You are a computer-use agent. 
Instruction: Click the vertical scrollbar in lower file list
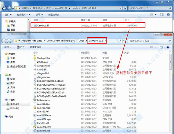coord(171,91)
